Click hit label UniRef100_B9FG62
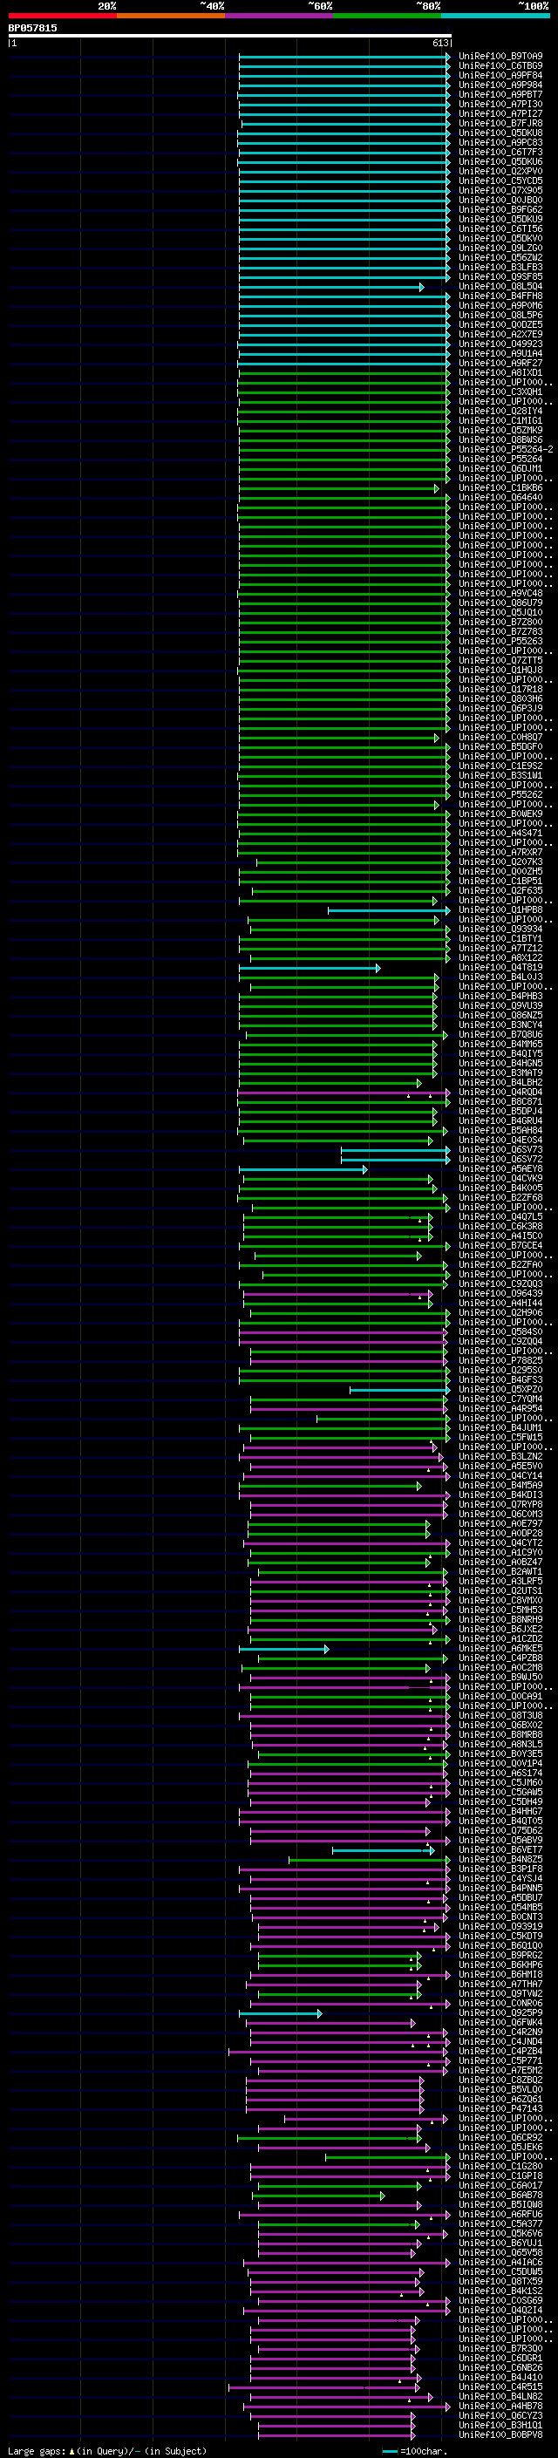Viewport: 558px width, 2458px height. click(x=500, y=210)
